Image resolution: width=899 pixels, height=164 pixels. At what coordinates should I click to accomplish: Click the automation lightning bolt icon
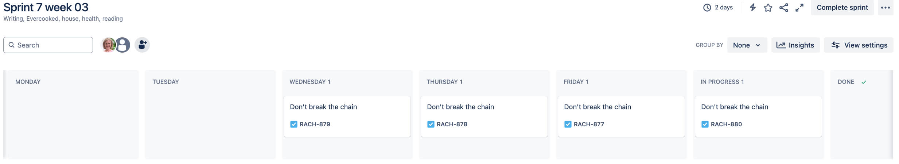[x=752, y=8]
